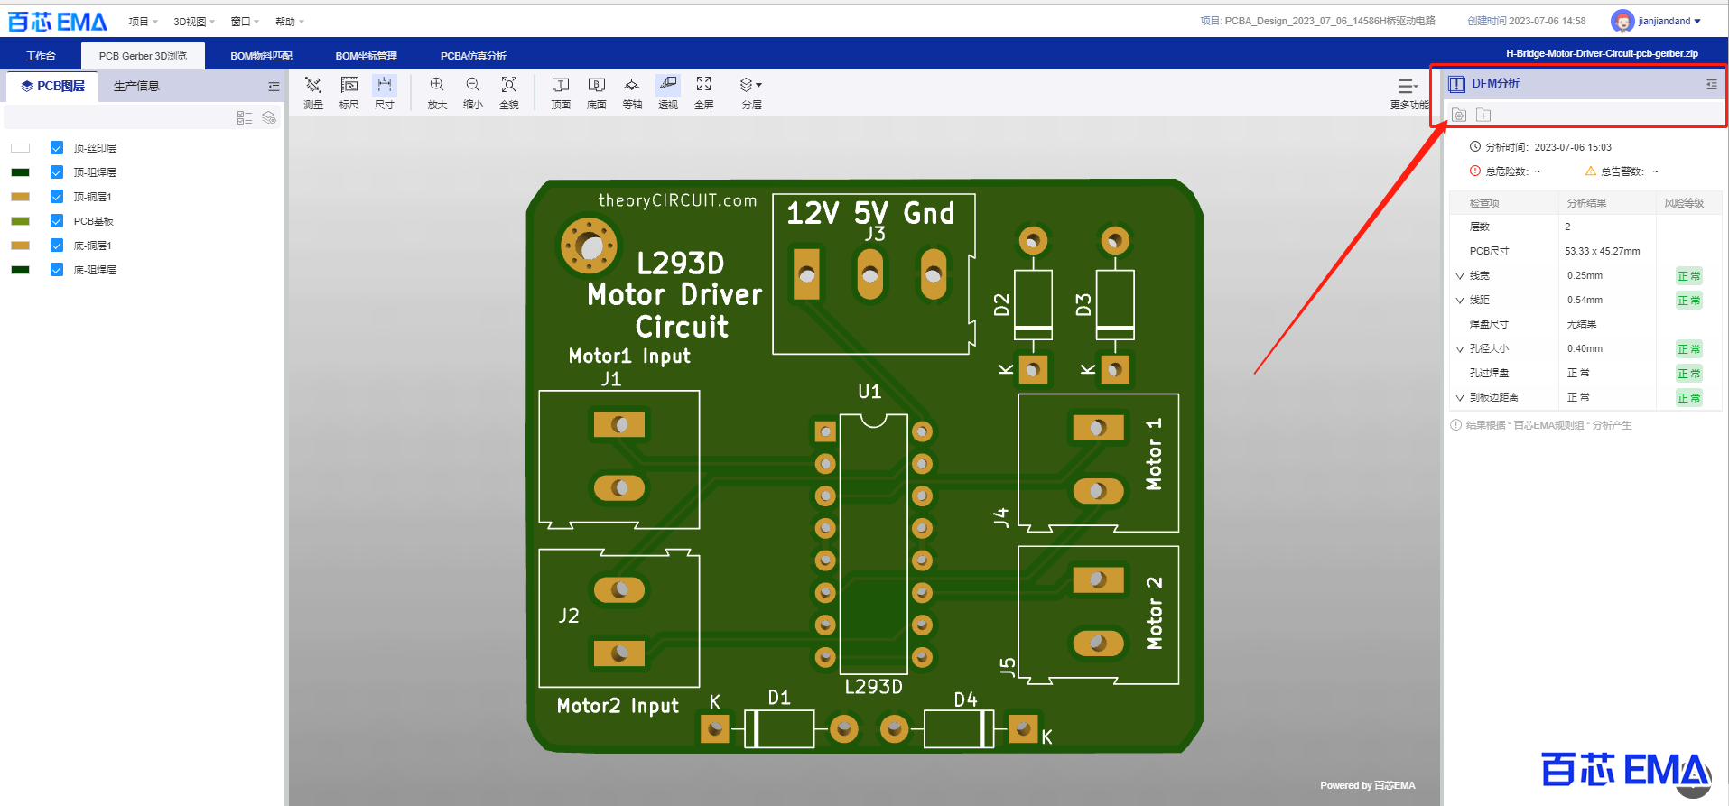Open the 3D视图 menu
Image resolution: width=1729 pixels, height=806 pixels.
click(194, 22)
